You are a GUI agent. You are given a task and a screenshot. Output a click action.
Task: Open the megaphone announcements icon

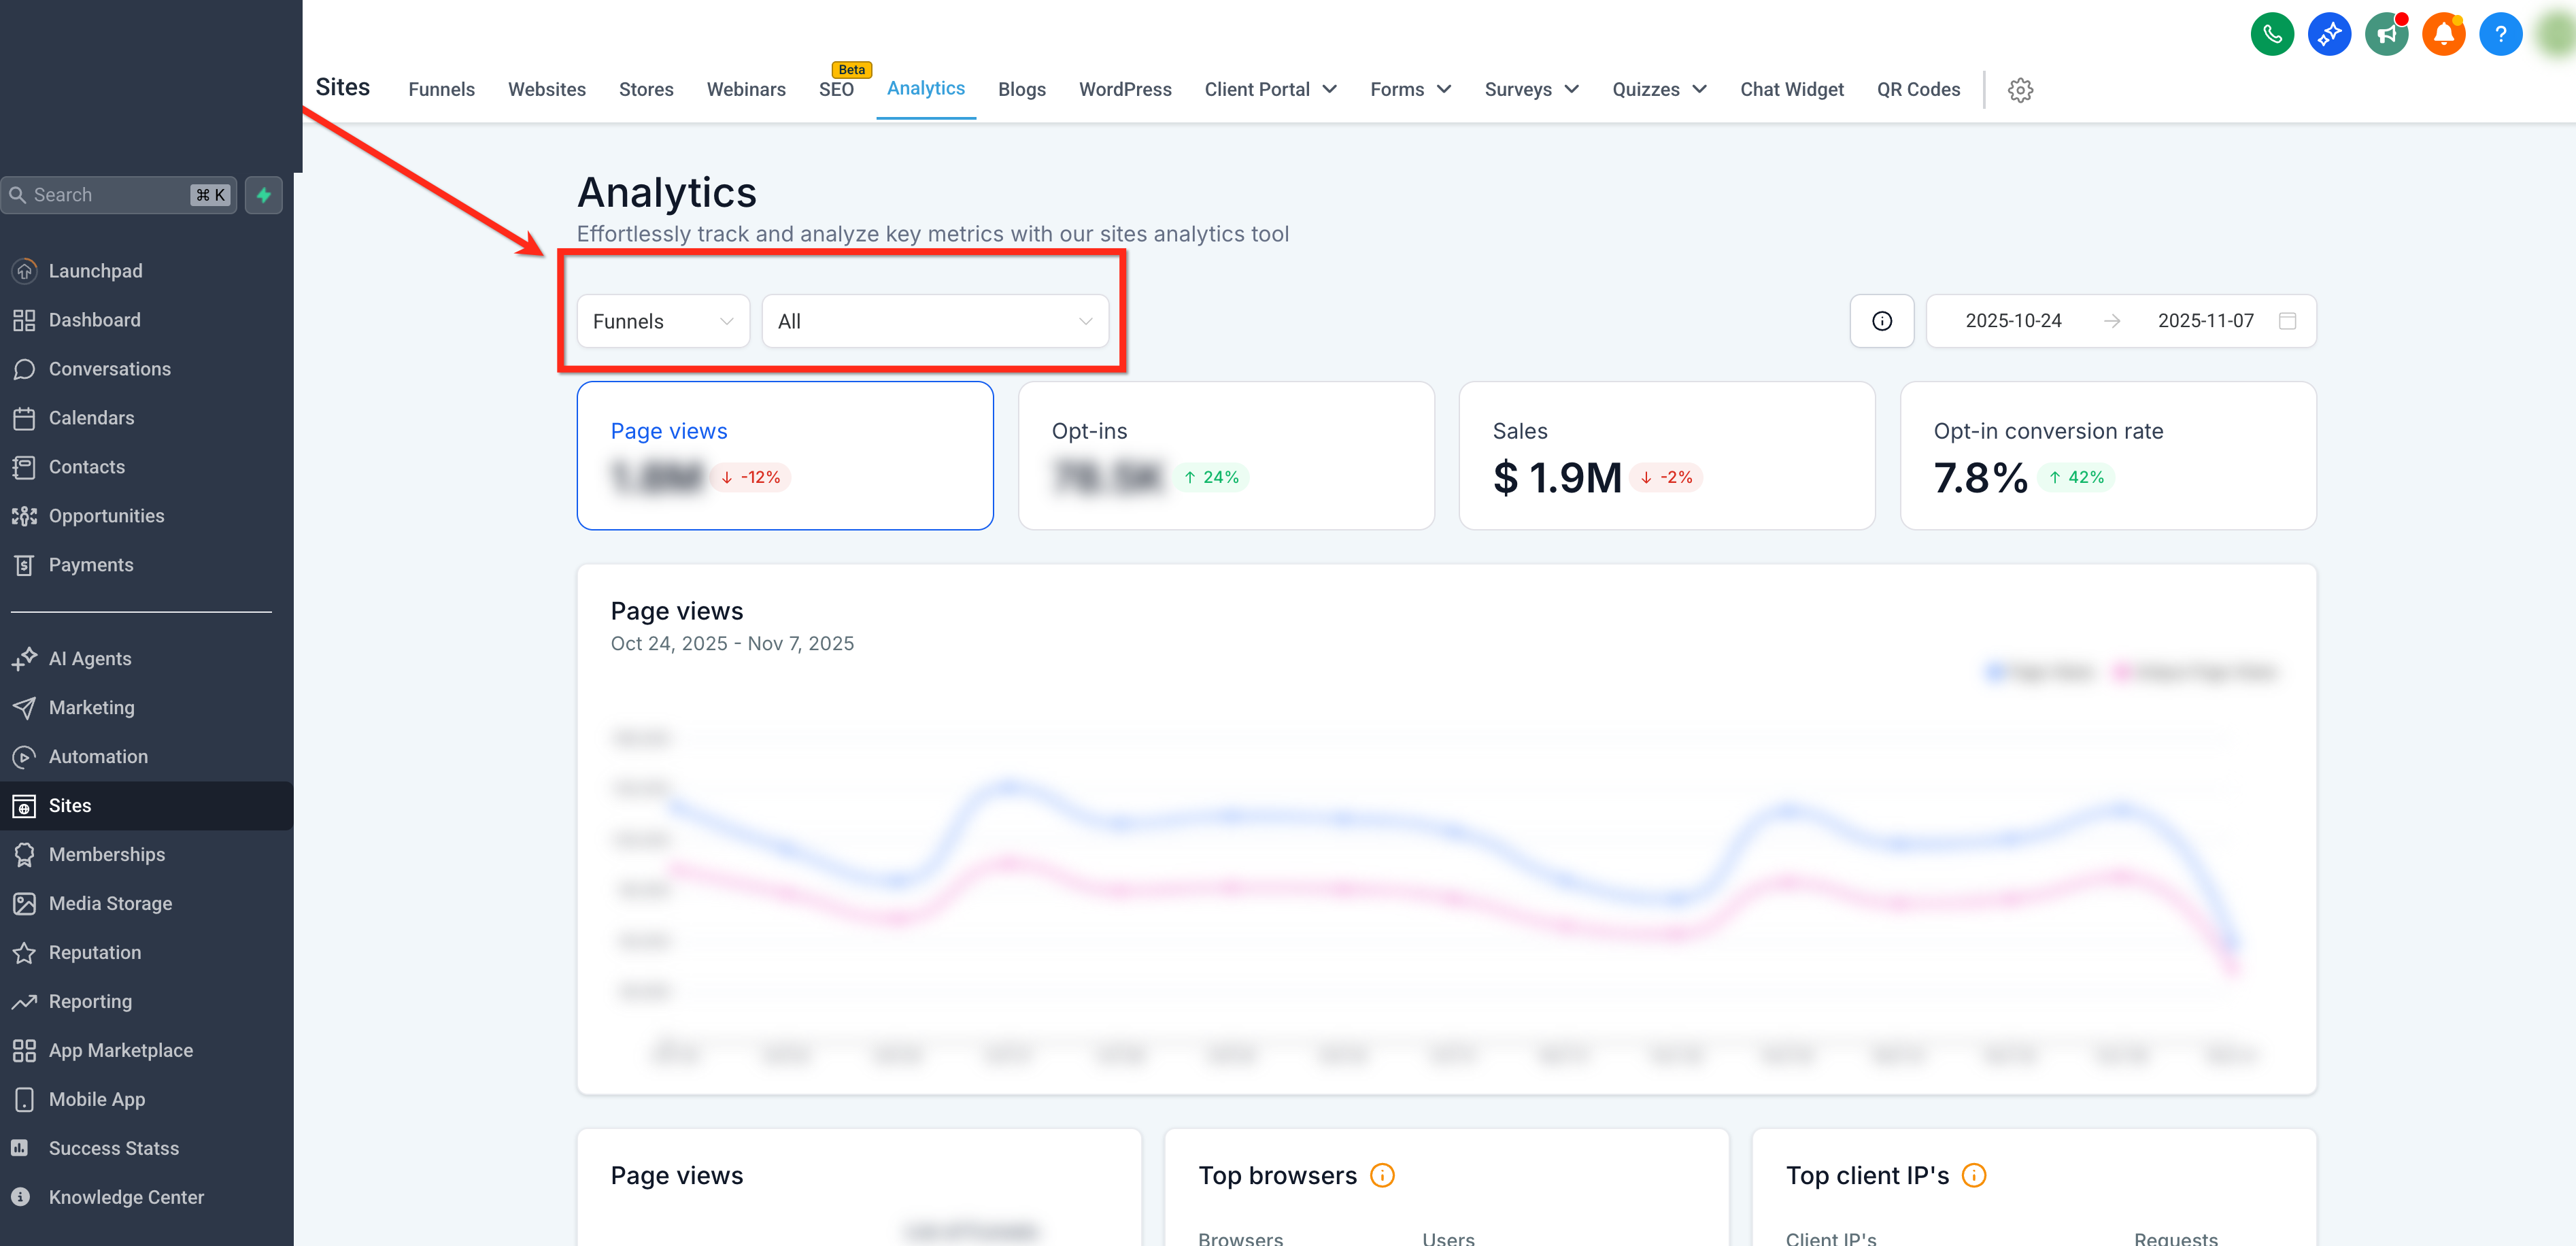point(2386,35)
